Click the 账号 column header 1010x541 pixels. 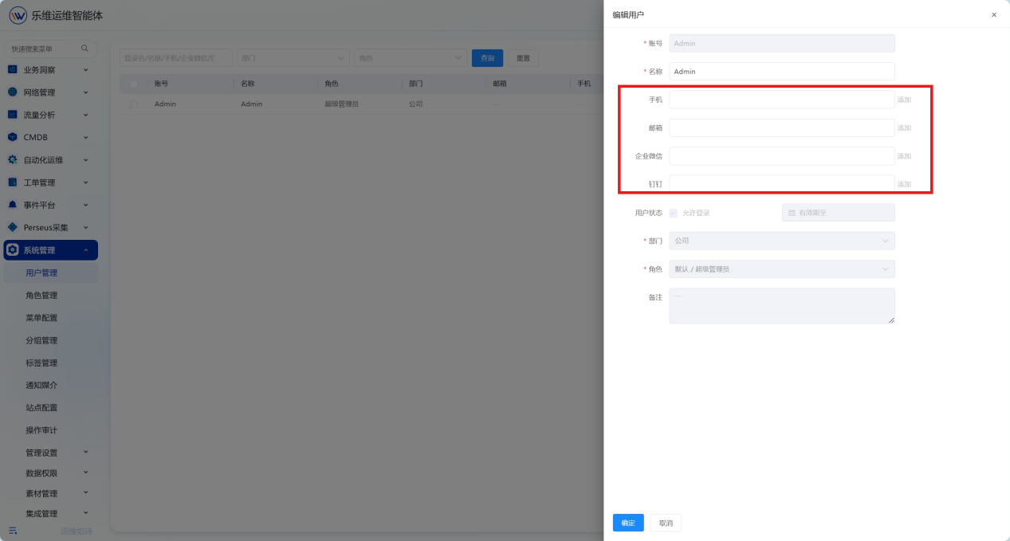pyautogui.click(x=161, y=84)
